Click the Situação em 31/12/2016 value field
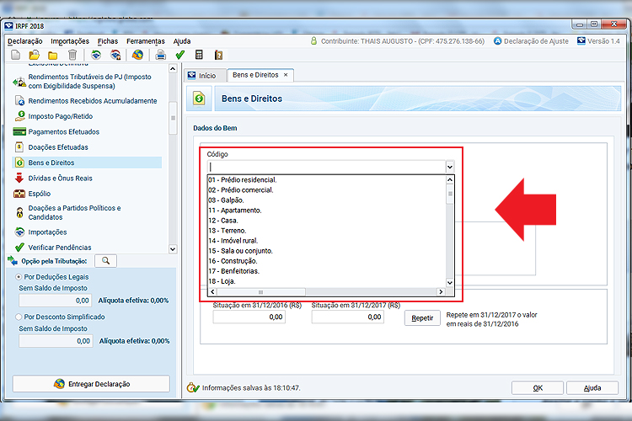632x421 pixels. tap(249, 317)
